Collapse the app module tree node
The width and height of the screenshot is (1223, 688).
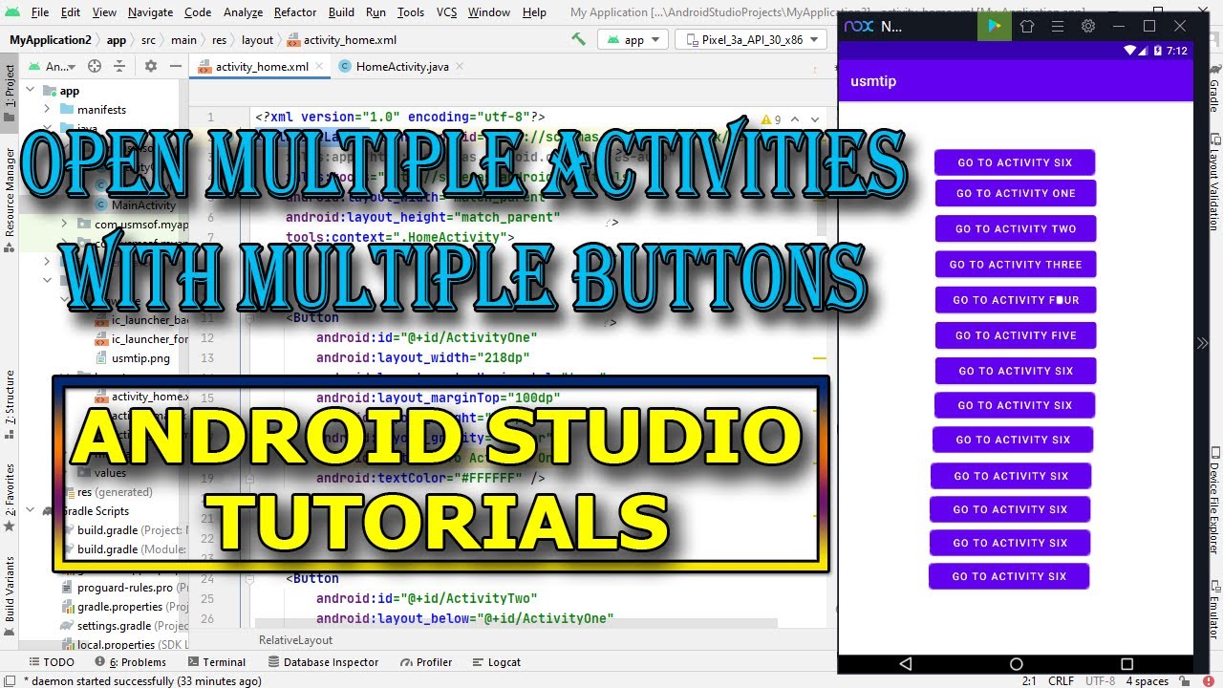[32, 91]
